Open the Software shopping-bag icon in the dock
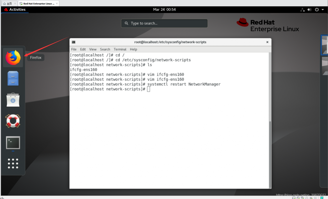The image size is (328, 199). [x=13, y=99]
